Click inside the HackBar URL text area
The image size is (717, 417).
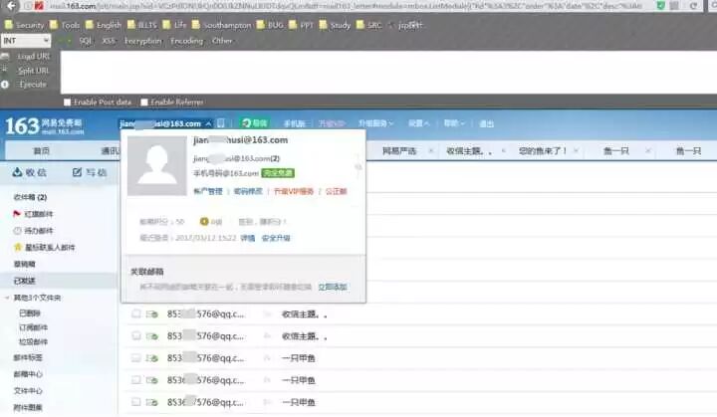point(388,73)
